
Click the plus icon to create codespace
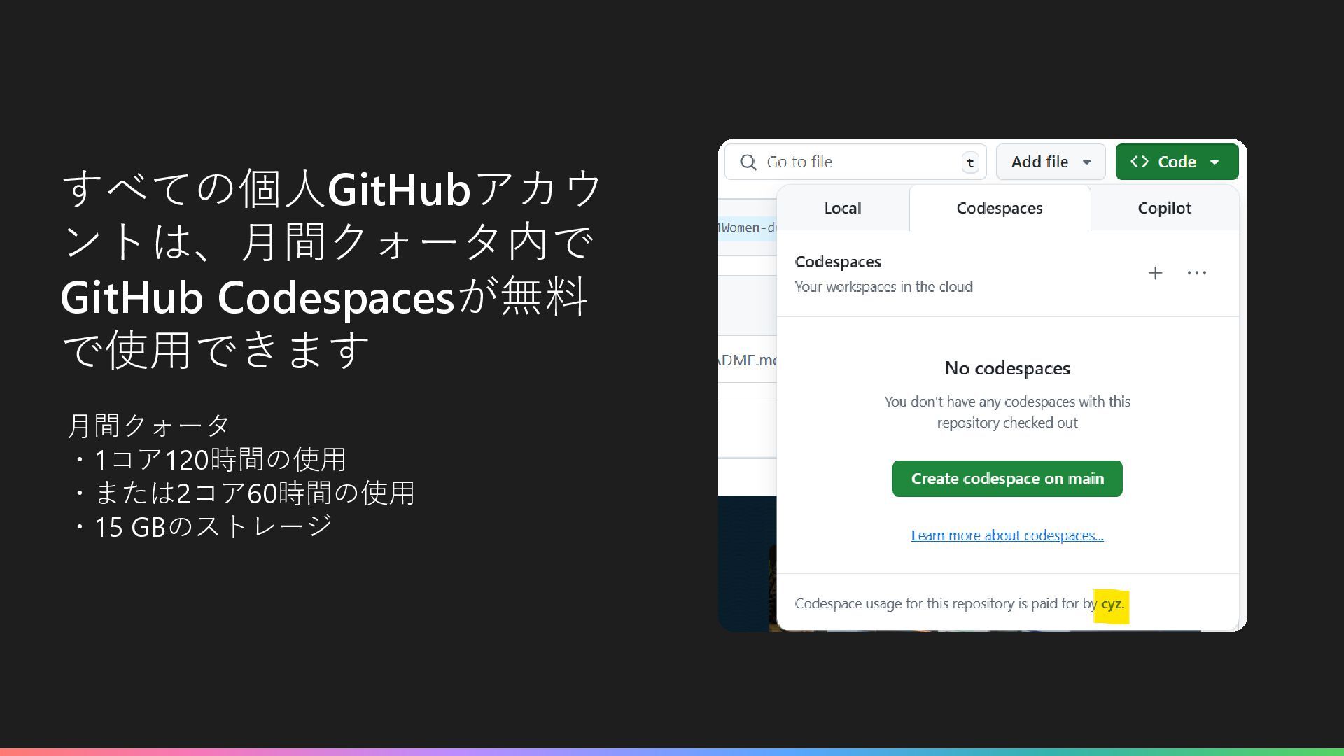click(x=1156, y=273)
